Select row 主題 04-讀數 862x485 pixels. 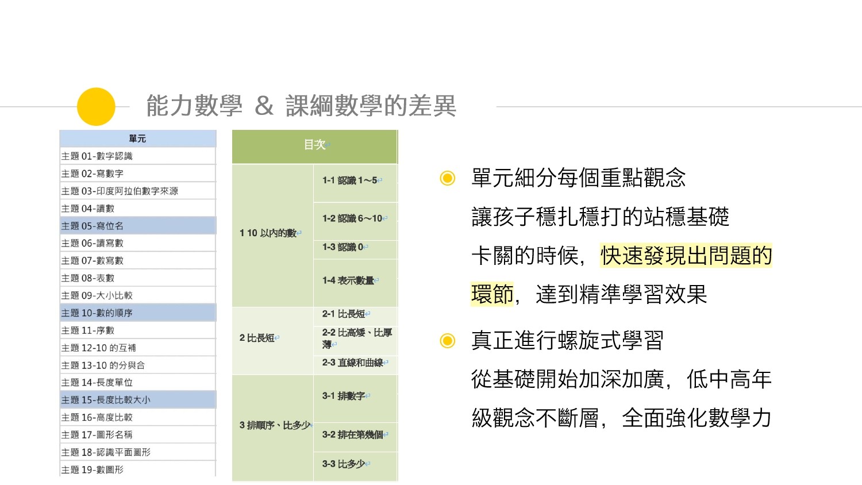[x=138, y=209]
